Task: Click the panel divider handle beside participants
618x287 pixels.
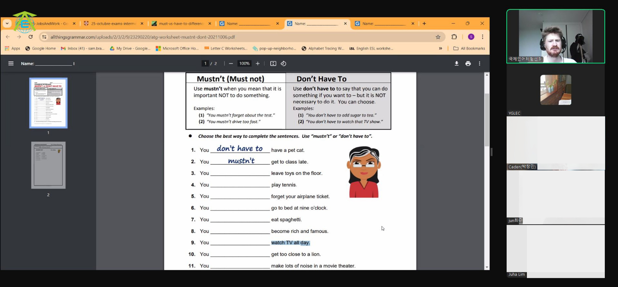Action: tap(492, 152)
